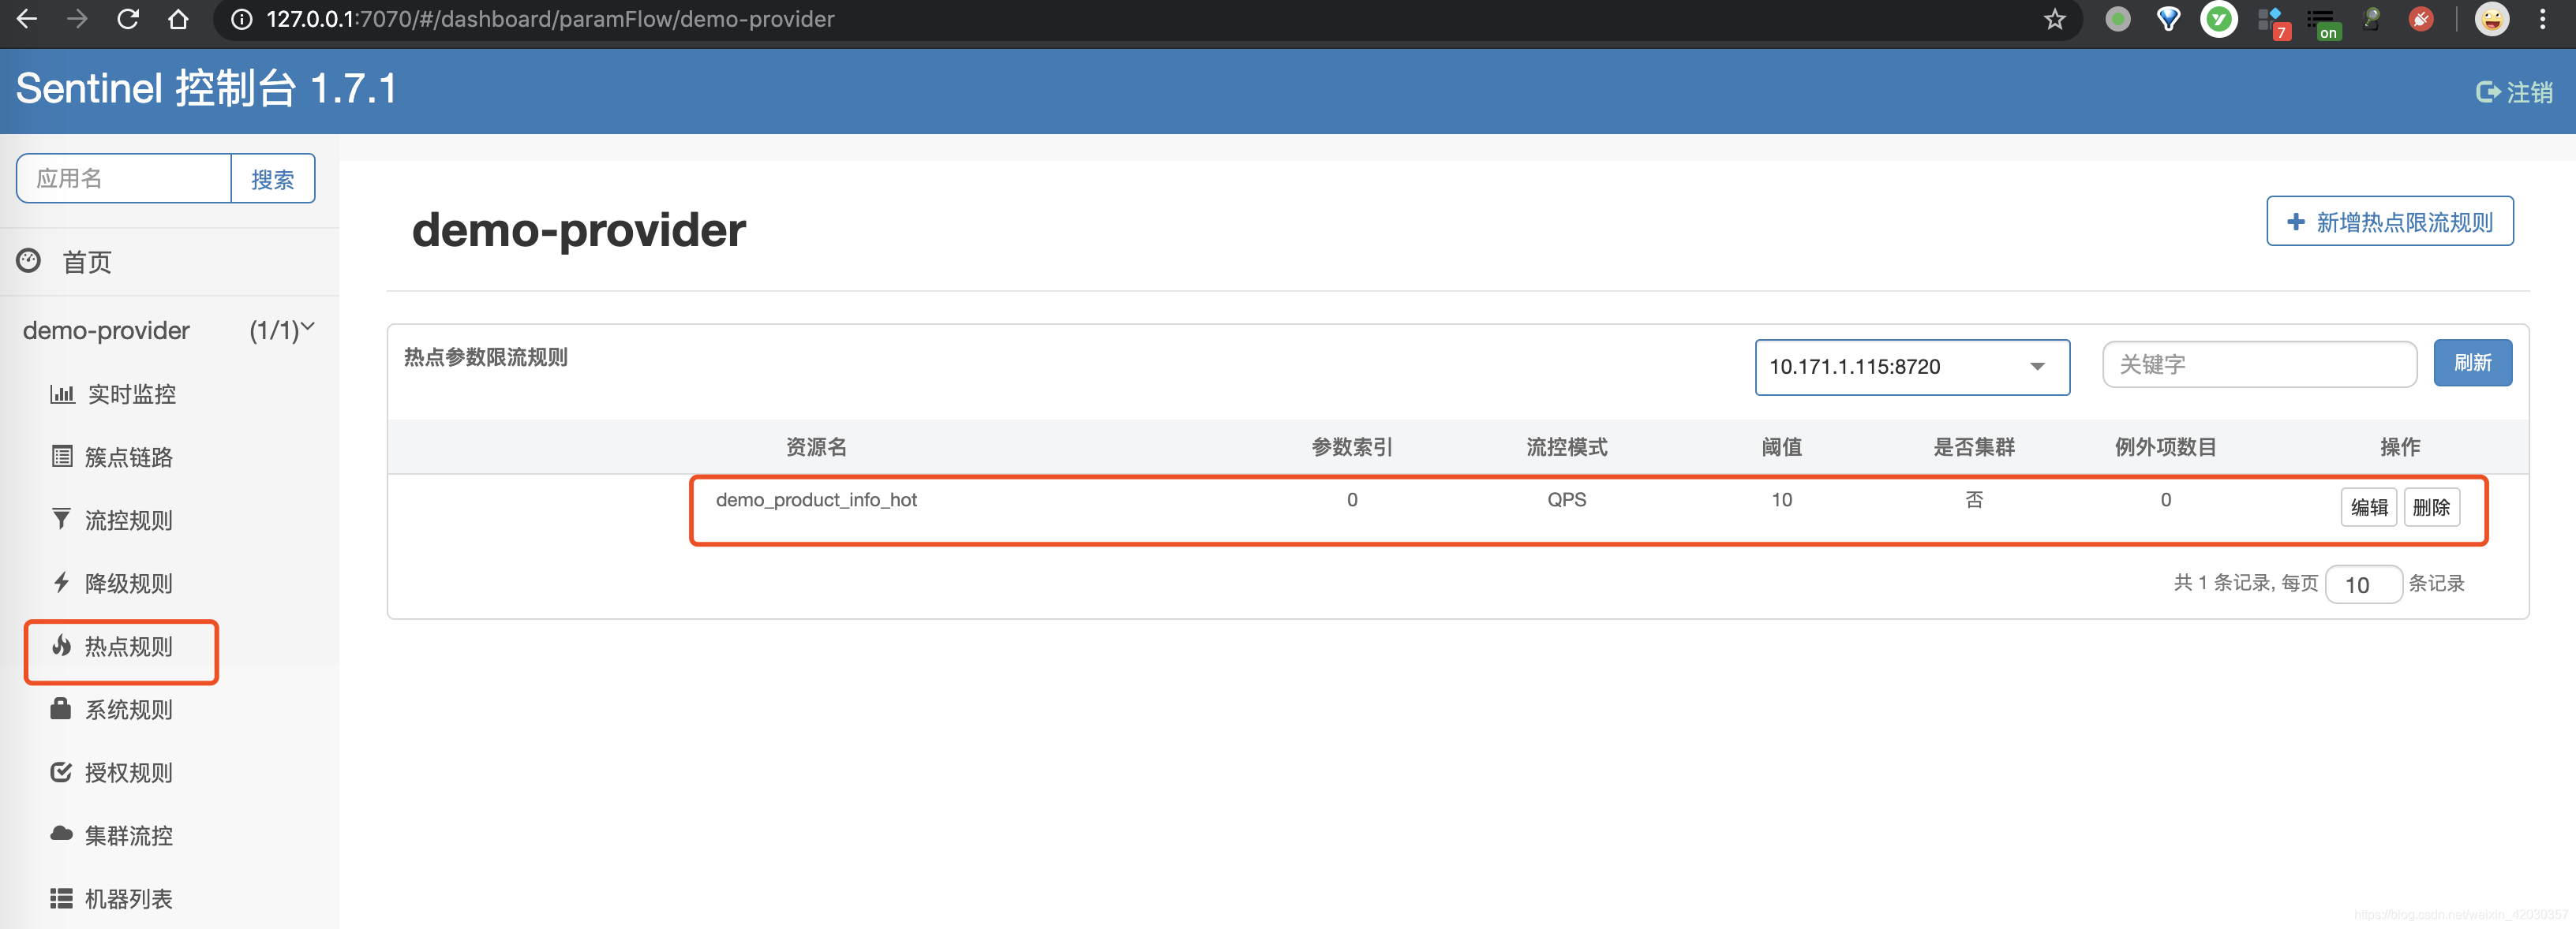The height and width of the screenshot is (929, 2576).
Task: Click the flow control funnel icon
Action: pyautogui.click(x=61, y=520)
